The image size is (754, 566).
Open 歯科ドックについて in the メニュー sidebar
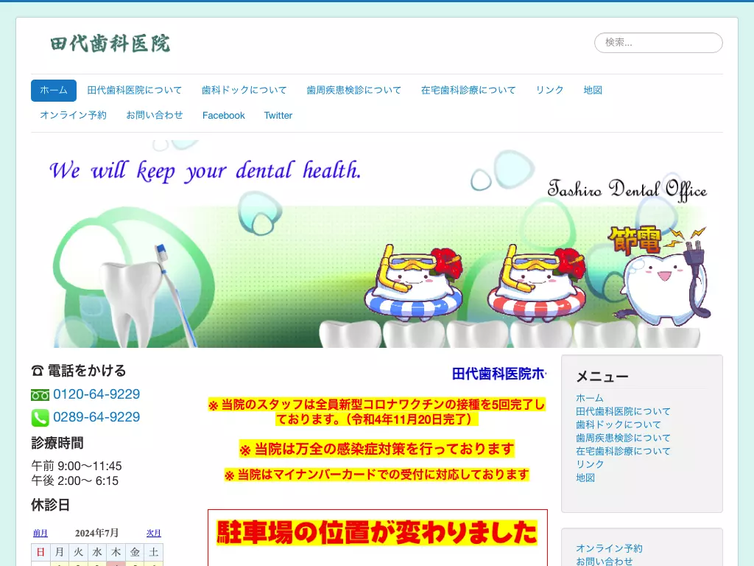[x=619, y=425]
